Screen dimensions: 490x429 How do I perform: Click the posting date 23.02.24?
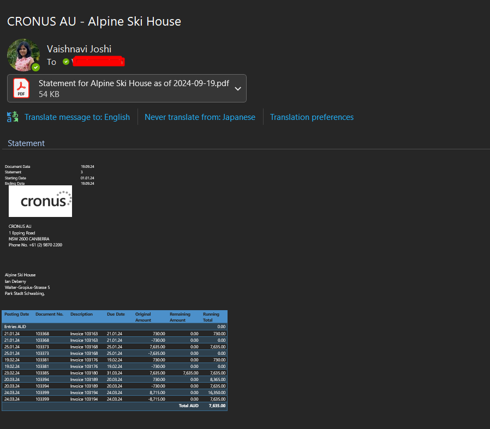(x=12, y=373)
